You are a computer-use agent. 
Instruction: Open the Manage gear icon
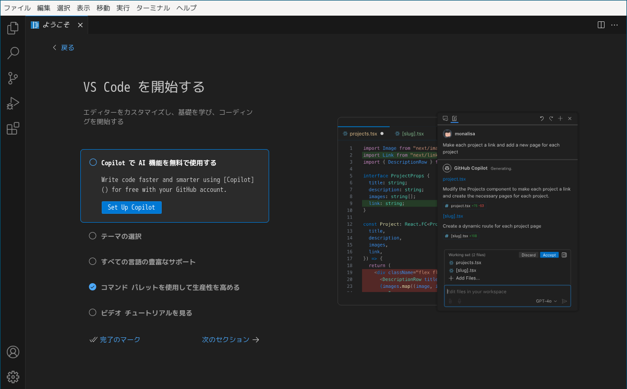coord(13,376)
